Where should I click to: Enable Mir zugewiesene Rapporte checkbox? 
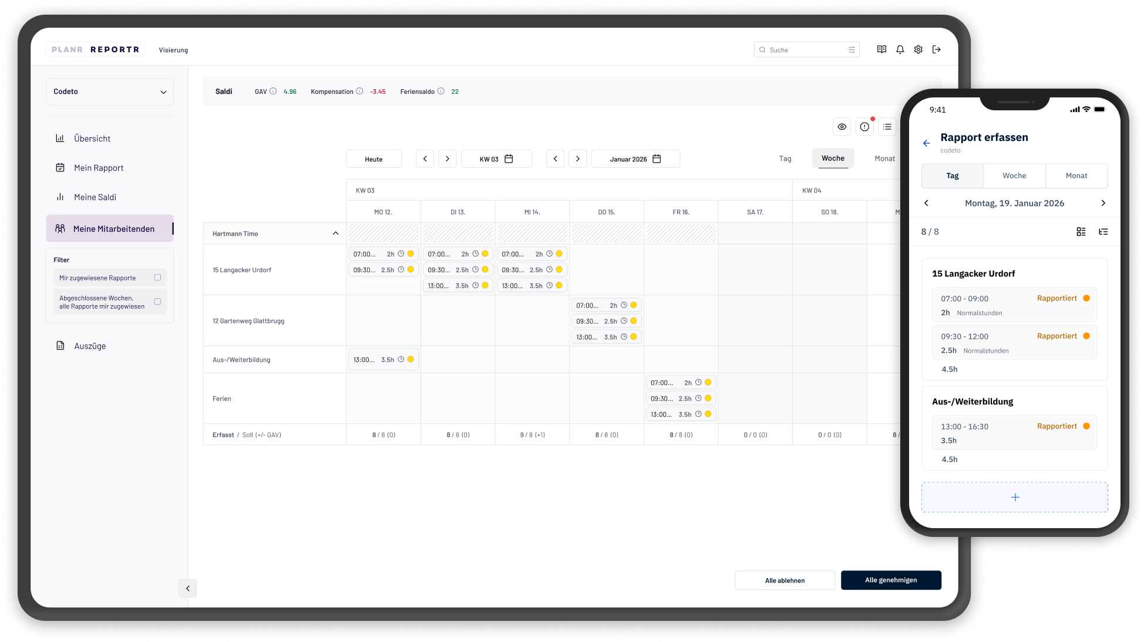click(157, 278)
